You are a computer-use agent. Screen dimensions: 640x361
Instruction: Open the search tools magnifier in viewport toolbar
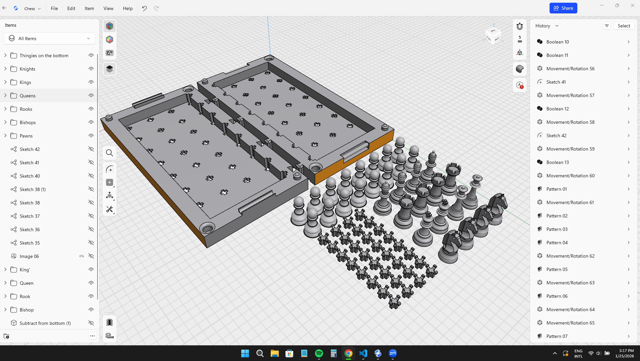click(110, 153)
